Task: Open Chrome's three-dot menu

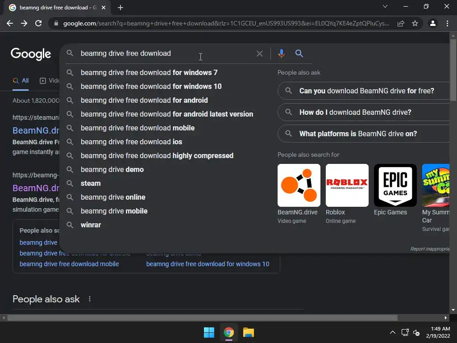Action: [447, 23]
